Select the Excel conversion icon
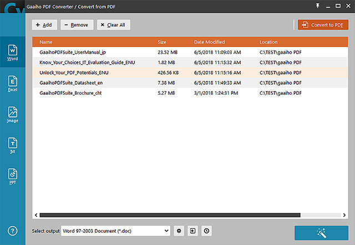Screen dimensions: 355x245 point(12,84)
